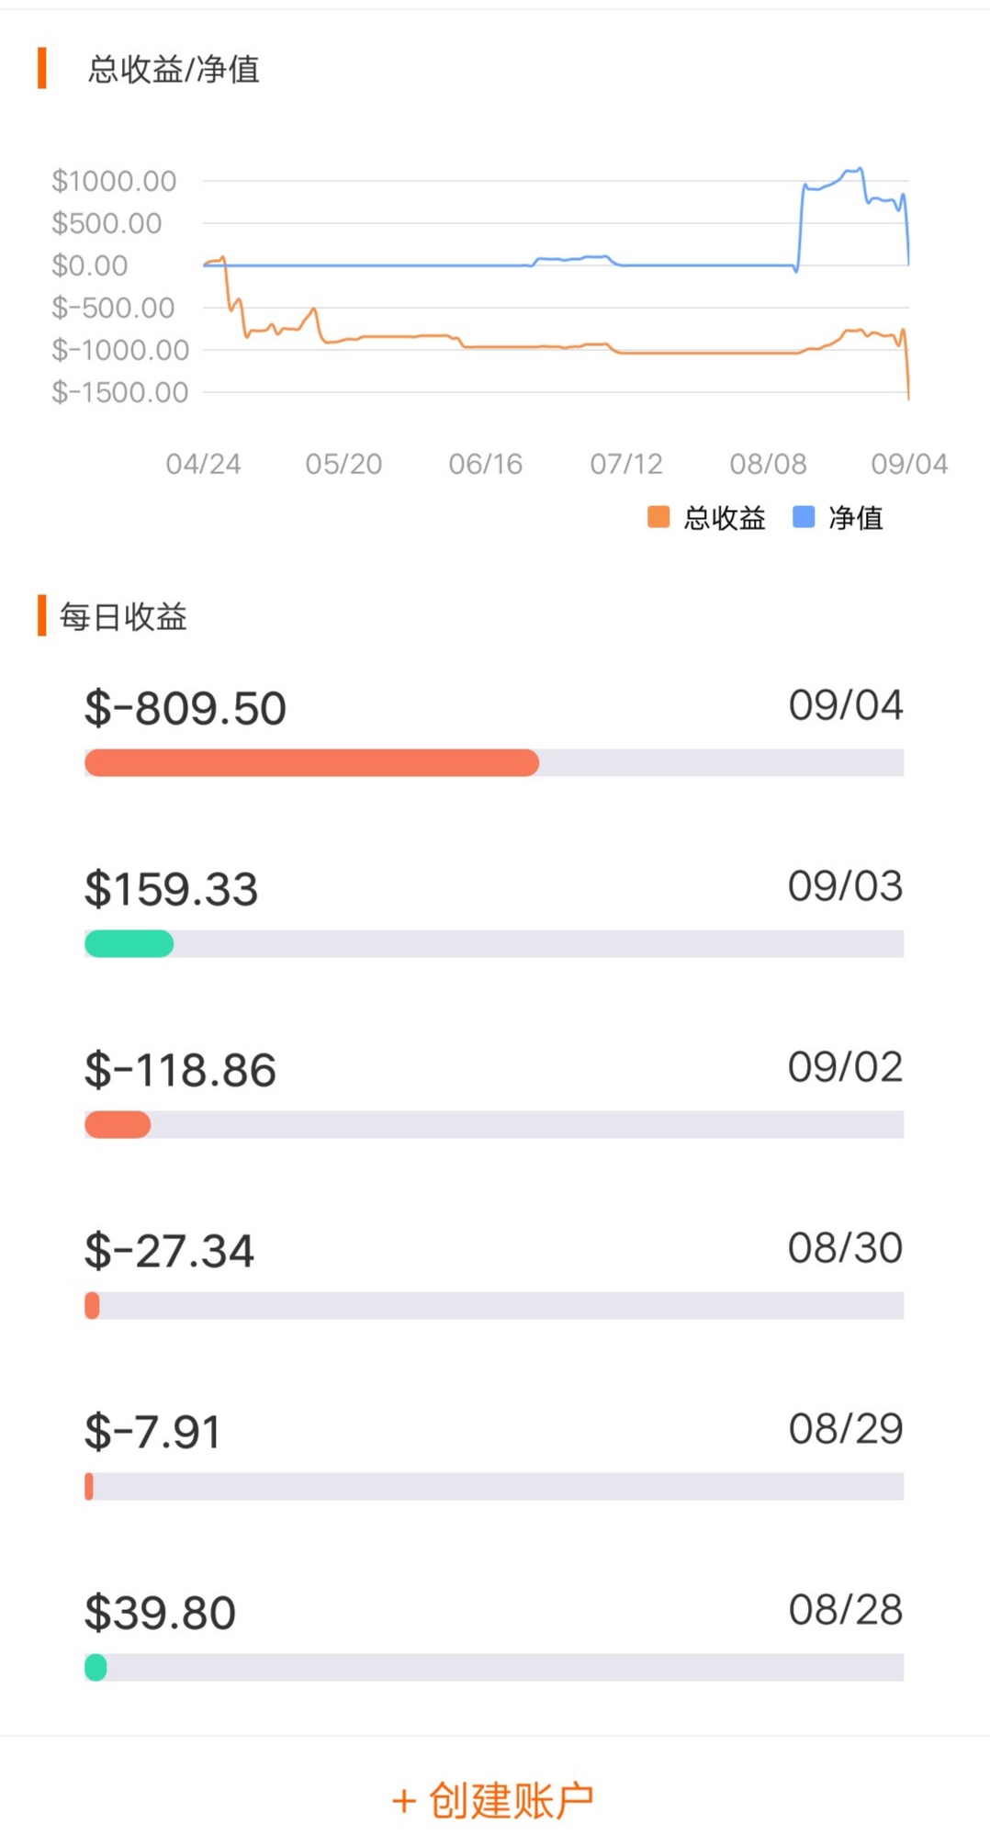
Task: Click the 04/24 date on chart axis
Action: (x=203, y=464)
